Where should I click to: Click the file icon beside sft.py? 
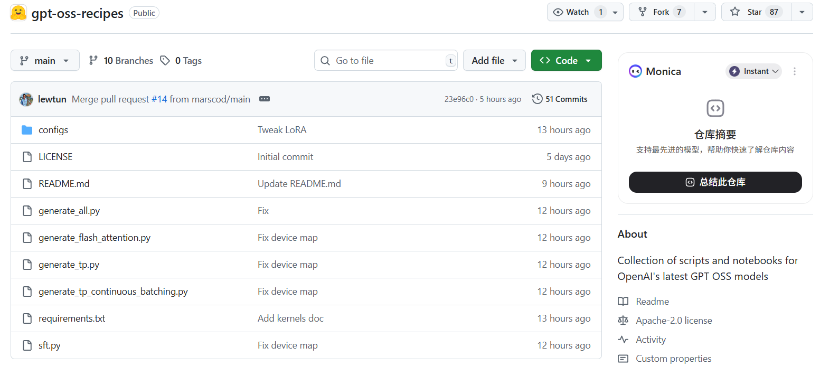click(27, 345)
